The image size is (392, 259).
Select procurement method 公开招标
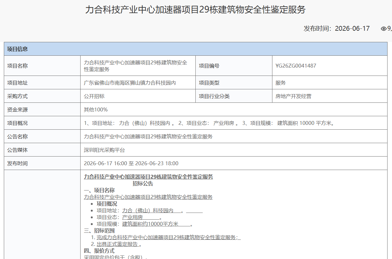pyautogui.click(x=94, y=96)
